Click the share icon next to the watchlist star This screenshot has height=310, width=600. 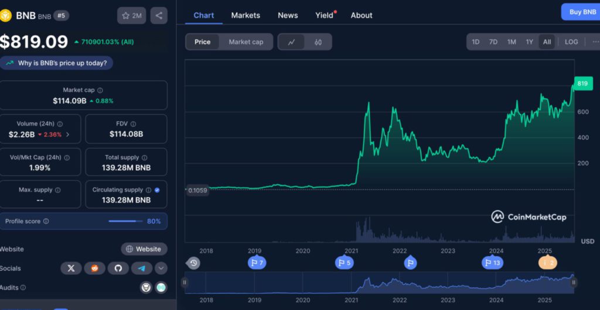coord(159,15)
